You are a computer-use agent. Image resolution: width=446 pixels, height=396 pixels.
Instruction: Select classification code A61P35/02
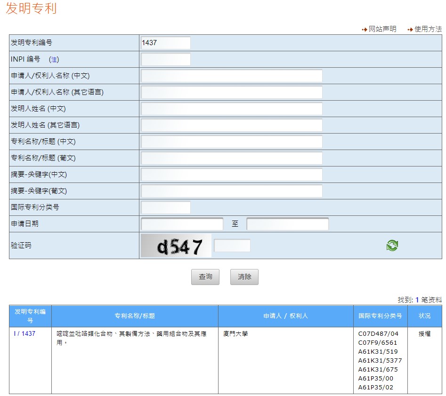375,387
